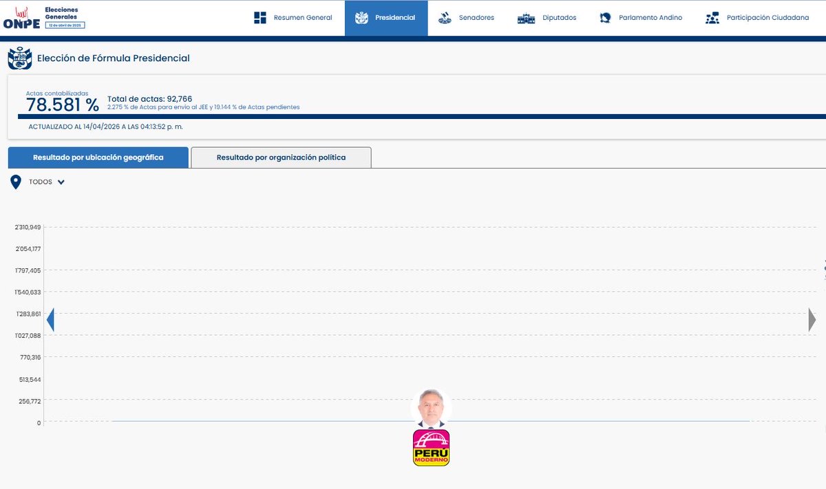Viewport: 826px width, 489px height.
Task: Click the actas progress bar
Action: 422,117
